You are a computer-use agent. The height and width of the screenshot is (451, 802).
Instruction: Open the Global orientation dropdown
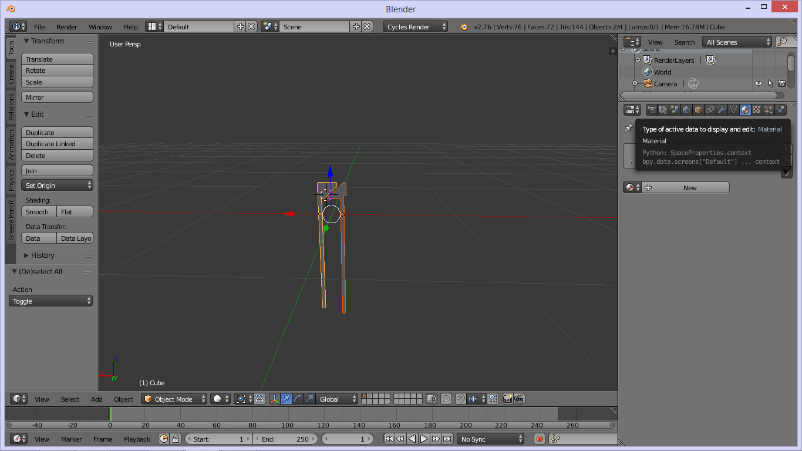336,399
